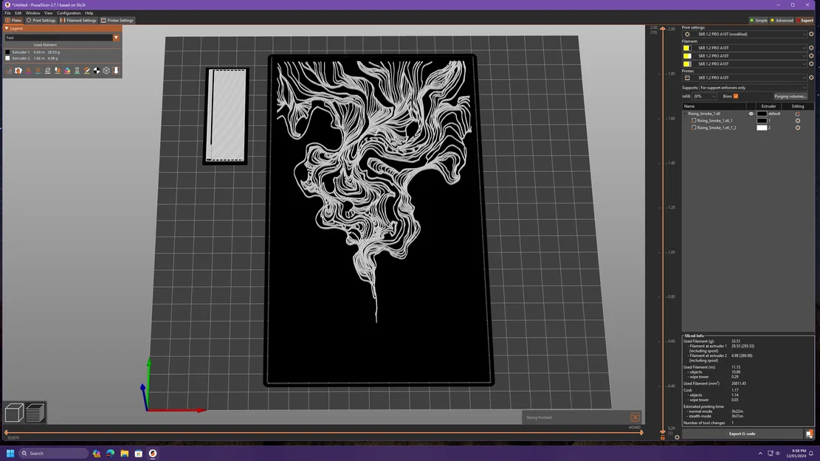Viewport: 820px width, 461px height.
Task: Toggle Deretractions visibility icon in legend
Action: point(38,71)
